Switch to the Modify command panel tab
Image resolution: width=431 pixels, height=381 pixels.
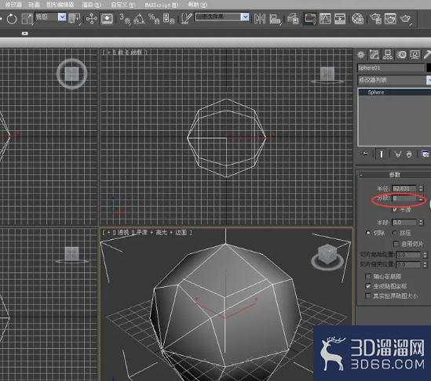coord(374,55)
